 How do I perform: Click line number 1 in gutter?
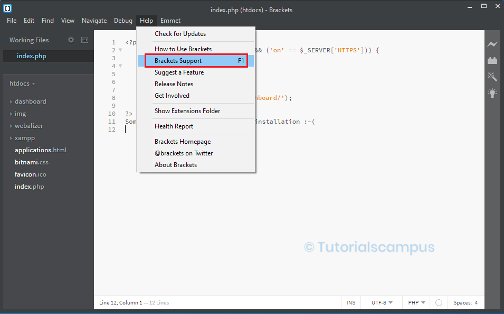coord(113,42)
